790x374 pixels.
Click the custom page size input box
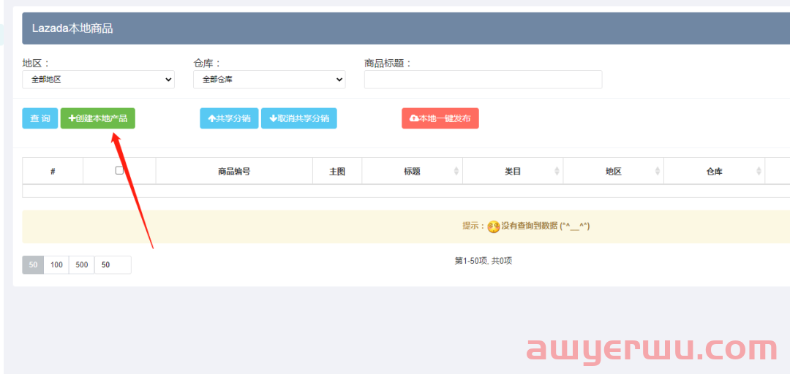(113, 265)
